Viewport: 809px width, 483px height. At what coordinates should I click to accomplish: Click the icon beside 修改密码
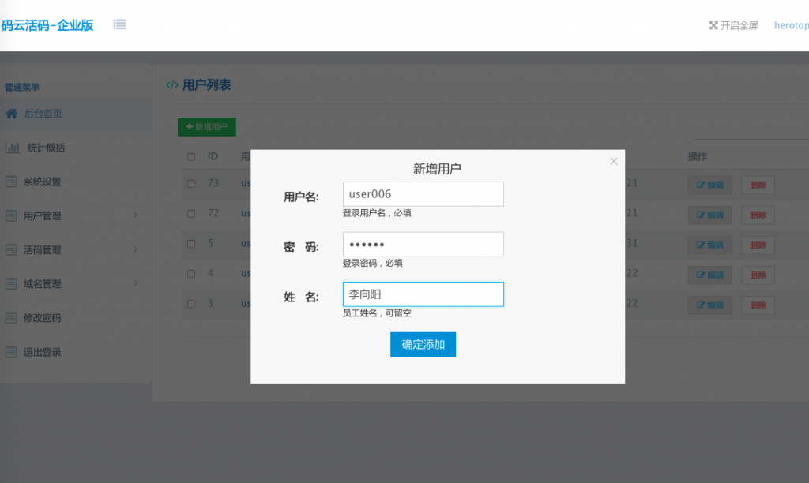[11, 317]
